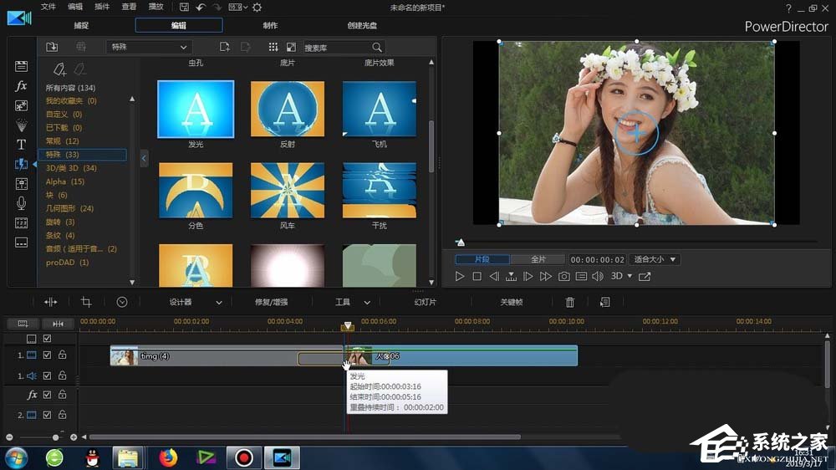Click the crop tool in timeline toolbar
The height and width of the screenshot is (470, 836).
pyautogui.click(x=86, y=302)
